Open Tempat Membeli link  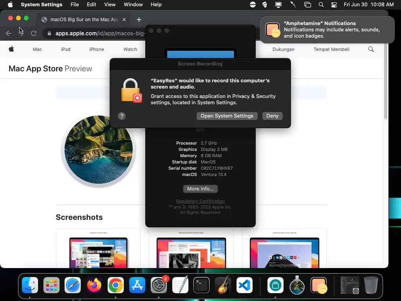[x=331, y=49]
